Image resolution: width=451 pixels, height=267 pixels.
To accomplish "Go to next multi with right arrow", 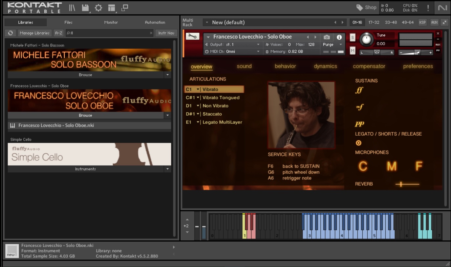I will tap(342, 22).
